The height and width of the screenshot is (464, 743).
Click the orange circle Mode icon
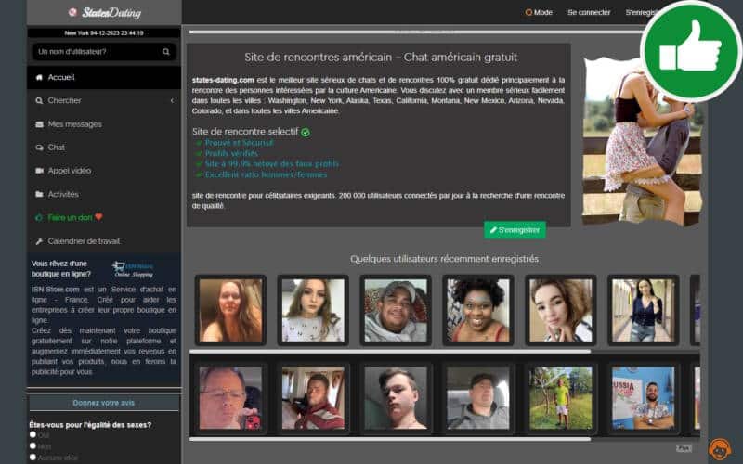coord(528,12)
